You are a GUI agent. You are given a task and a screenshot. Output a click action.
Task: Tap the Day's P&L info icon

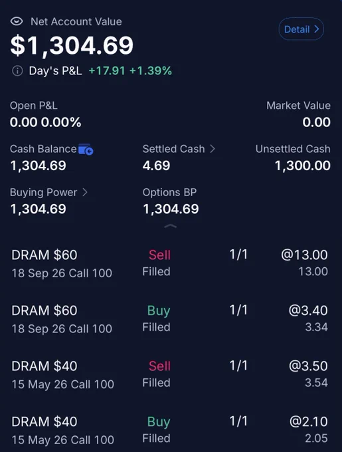[17, 70]
